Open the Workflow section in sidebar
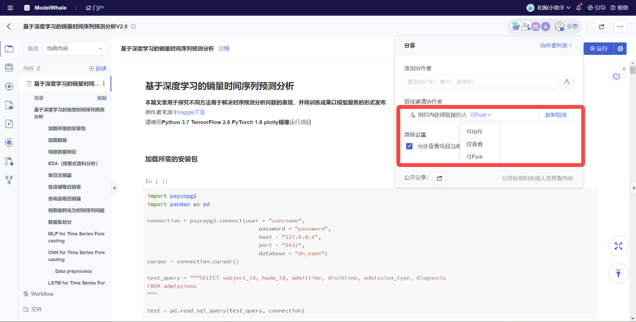This screenshot has height=322, width=636. click(39, 294)
